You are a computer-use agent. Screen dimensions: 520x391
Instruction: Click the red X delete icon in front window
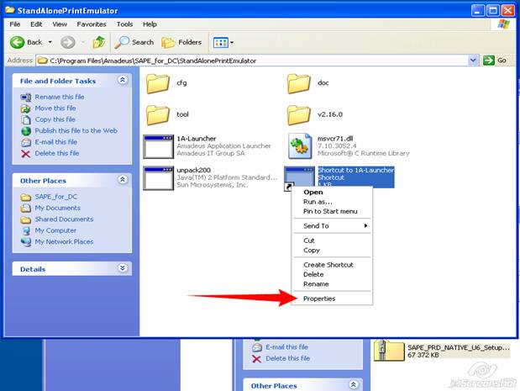tap(26, 154)
